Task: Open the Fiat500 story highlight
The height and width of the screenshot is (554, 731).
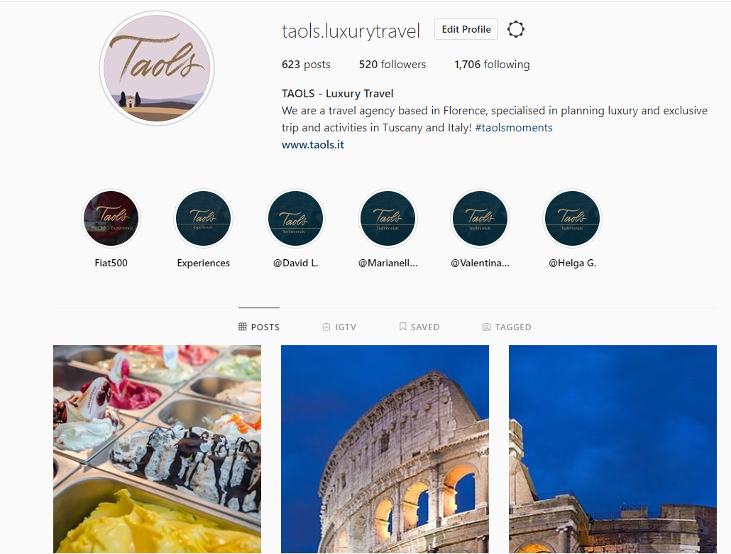Action: (111, 219)
